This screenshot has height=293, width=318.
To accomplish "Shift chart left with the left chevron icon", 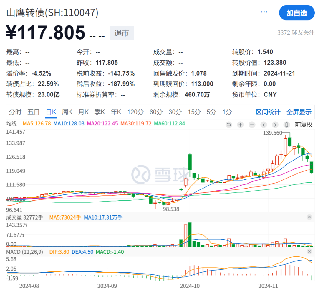I will [264, 125].
